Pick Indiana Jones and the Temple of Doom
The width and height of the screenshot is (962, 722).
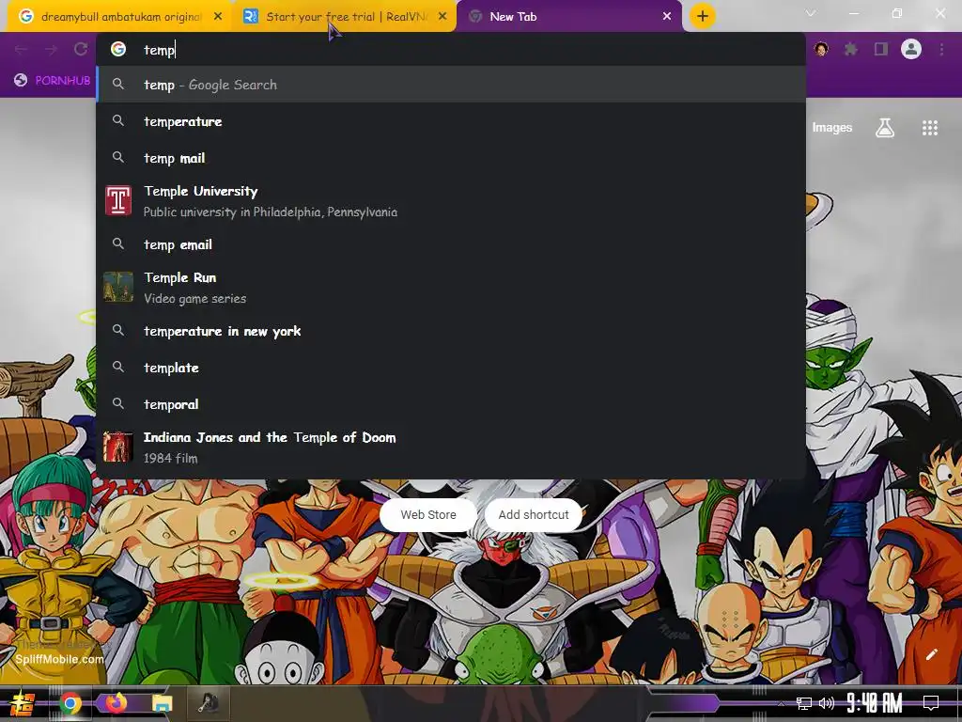tap(451, 447)
